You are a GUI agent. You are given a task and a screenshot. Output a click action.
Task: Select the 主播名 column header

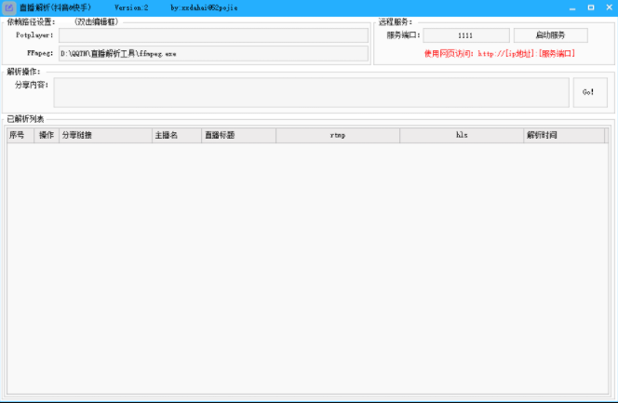tap(176, 136)
